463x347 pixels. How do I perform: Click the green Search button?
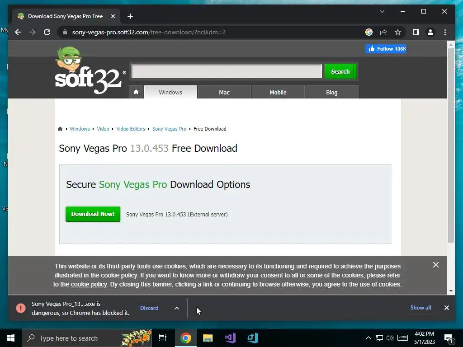[x=340, y=71]
